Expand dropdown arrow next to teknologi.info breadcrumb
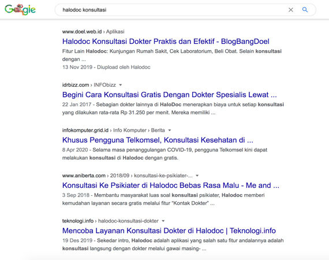Image resolution: width=329 pixels, height=260 pixels. [x=163, y=221]
